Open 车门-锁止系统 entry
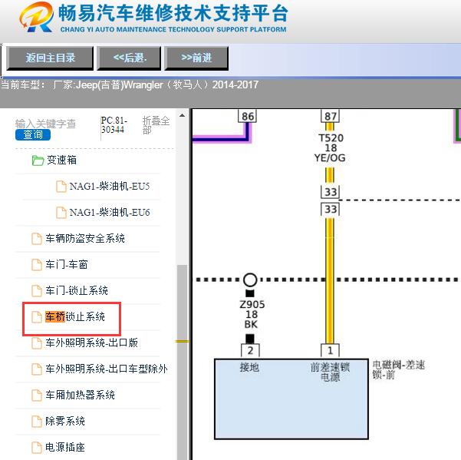461x460 pixels. (x=77, y=290)
